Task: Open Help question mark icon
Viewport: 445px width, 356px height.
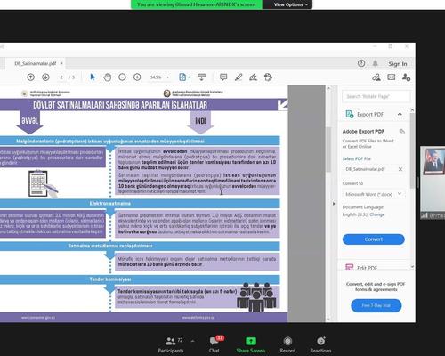Action: pyautogui.click(x=361, y=63)
